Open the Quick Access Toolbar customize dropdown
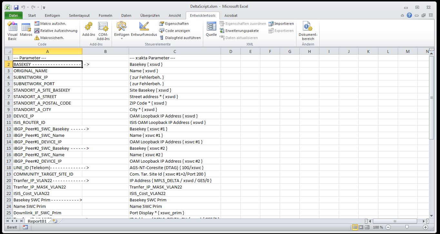Screen dimensions: 440x234 tap(44, 7)
